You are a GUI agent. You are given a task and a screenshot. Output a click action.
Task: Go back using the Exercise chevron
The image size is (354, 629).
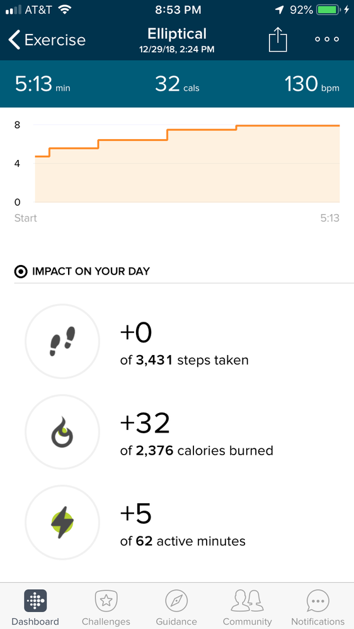(x=47, y=40)
